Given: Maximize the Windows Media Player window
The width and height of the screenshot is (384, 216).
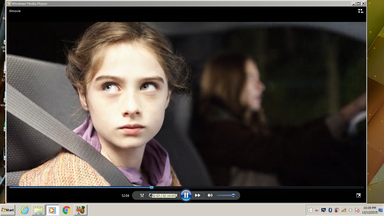Looking at the screenshot, I should click(x=358, y=4).
